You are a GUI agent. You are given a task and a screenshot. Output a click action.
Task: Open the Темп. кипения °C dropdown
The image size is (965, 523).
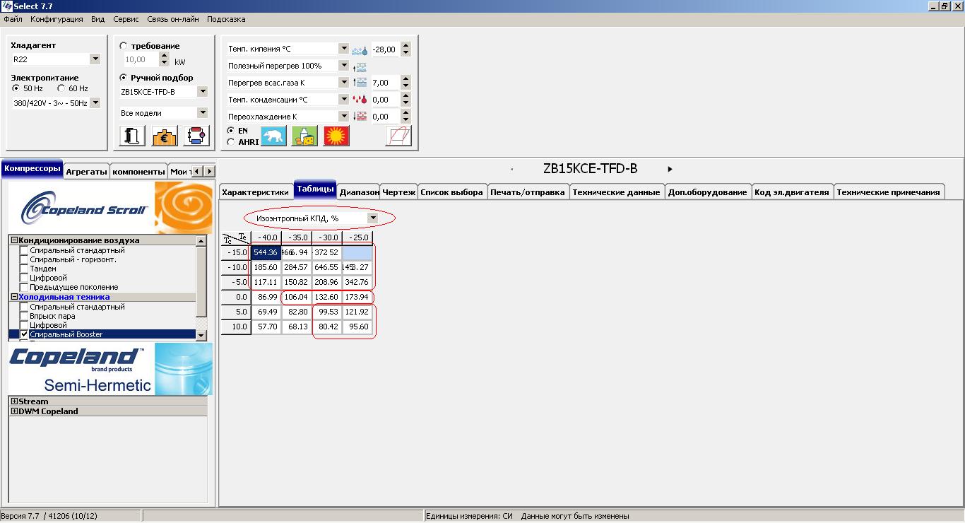pyautogui.click(x=343, y=49)
